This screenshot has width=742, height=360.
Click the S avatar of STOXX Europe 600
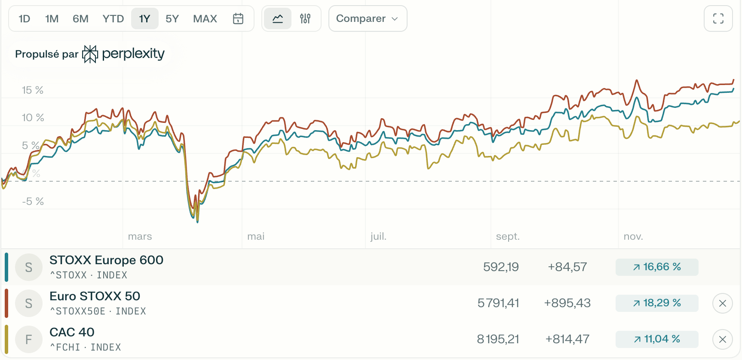29,267
